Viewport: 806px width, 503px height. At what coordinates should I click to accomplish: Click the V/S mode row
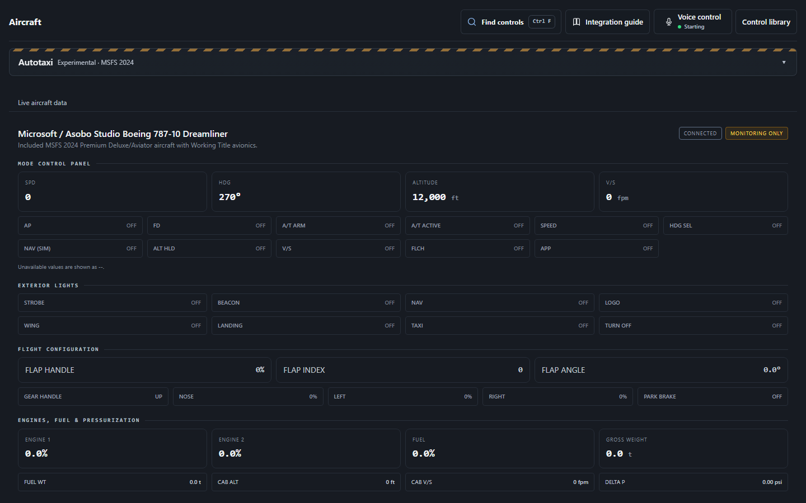pos(338,249)
